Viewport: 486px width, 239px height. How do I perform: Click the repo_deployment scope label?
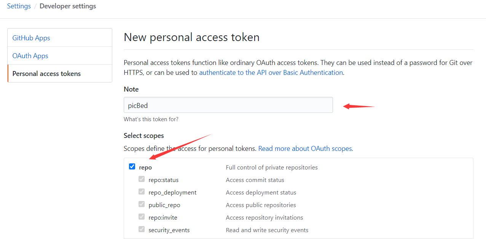pyautogui.click(x=172, y=192)
